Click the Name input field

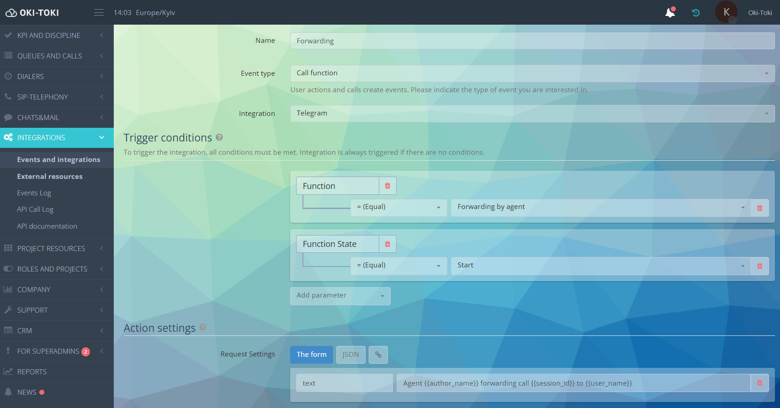(532, 41)
